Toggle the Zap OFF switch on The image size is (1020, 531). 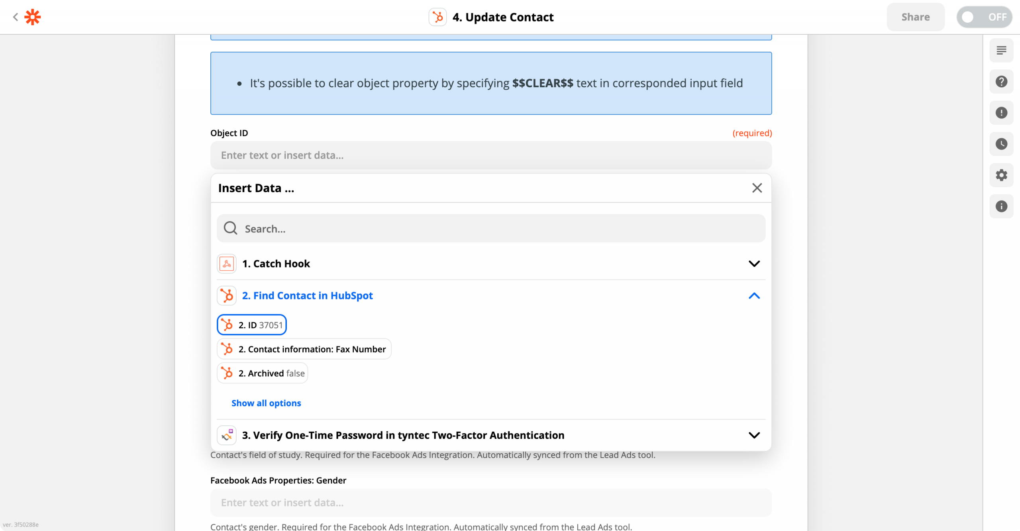[984, 17]
